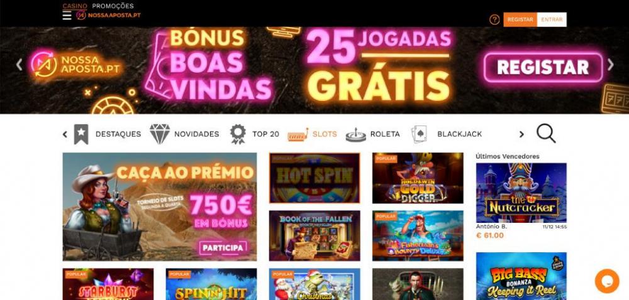The height and width of the screenshot is (300, 629).
Task: Advance banner with right arrow
Action: point(610,65)
